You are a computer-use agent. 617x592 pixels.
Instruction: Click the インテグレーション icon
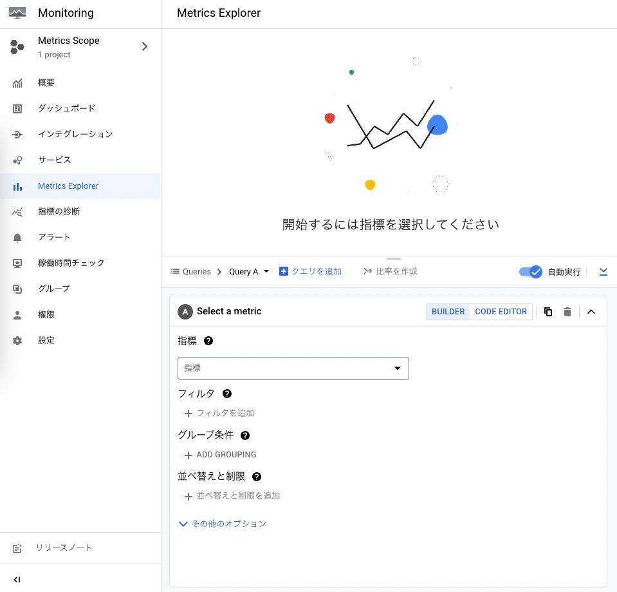coord(17,135)
